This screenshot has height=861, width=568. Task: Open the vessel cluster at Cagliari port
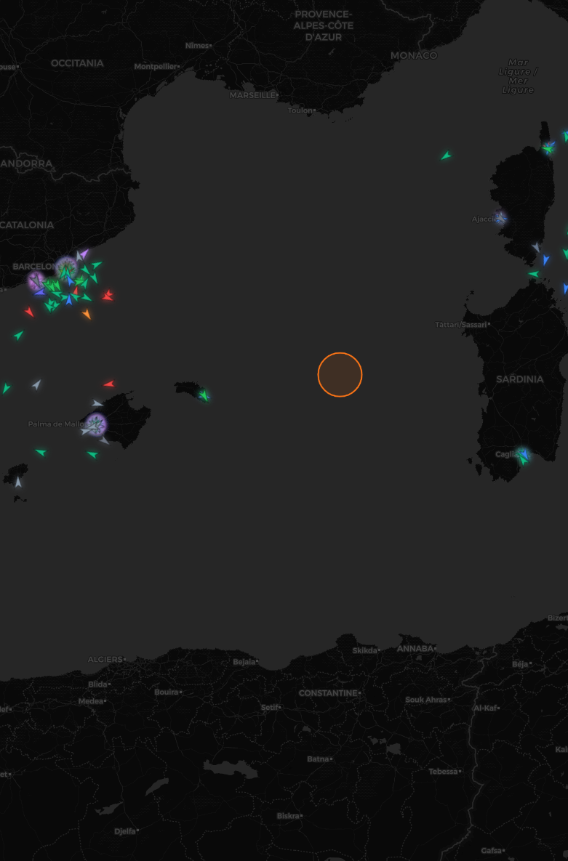click(522, 456)
